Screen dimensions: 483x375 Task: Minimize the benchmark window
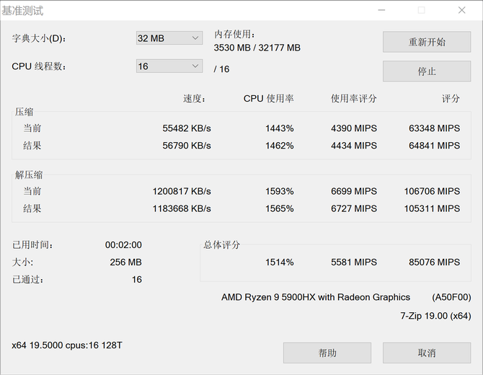tap(381, 10)
